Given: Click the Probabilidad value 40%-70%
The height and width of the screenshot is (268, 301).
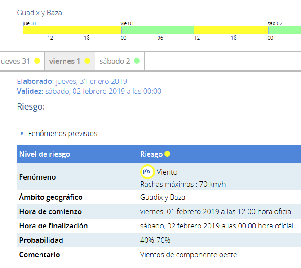Looking at the screenshot, I should pyautogui.click(x=155, y=240).
